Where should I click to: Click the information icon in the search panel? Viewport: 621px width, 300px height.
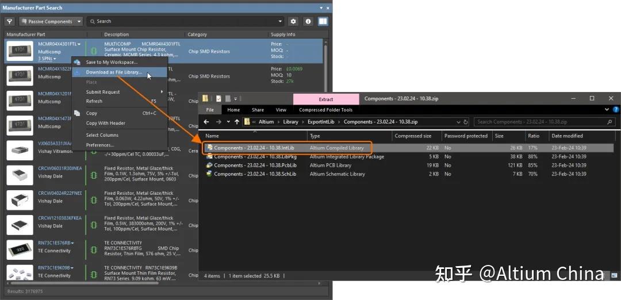pyautogui.click(x=308, y=21)
